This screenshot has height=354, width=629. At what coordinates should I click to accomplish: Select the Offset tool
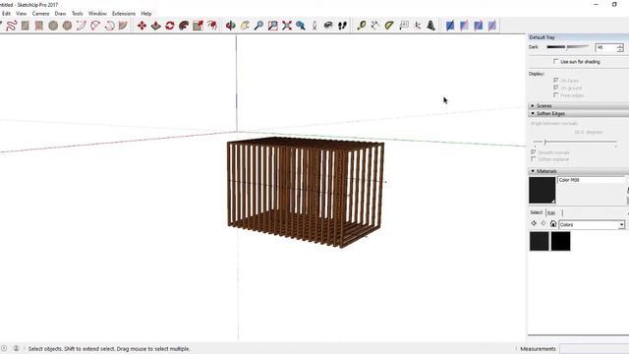pyautogui.click(x=212, y=26)
